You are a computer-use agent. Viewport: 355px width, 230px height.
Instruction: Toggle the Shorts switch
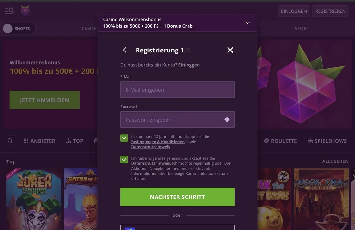tap(8, 29)
